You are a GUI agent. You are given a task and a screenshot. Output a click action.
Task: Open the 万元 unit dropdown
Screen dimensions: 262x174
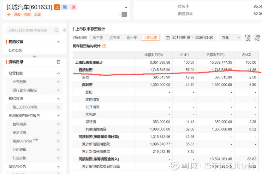(230, 38)
